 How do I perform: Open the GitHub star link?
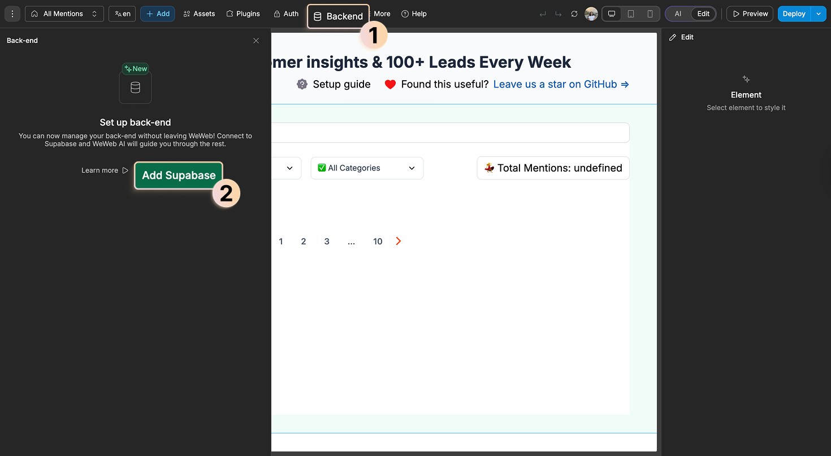(x=555, y=84)
